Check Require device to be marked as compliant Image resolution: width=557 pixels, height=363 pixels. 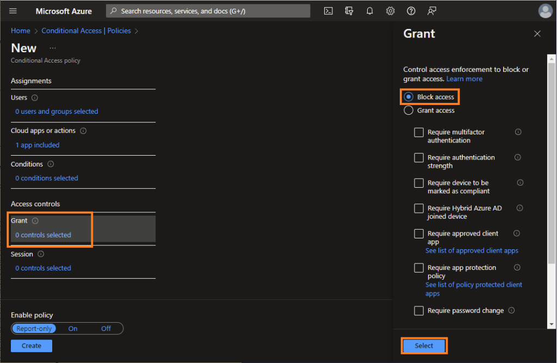tap(419, 183)
